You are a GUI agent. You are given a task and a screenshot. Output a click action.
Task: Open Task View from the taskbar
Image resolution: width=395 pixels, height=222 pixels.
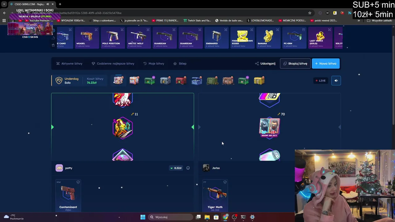pos(198,217)
